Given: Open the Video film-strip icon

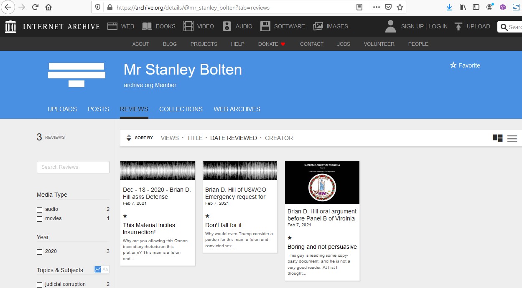Looking at the screenshot, I should click(x=188, y=26).
